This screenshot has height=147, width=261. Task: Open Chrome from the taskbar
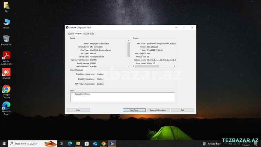[x=103, y=143]
